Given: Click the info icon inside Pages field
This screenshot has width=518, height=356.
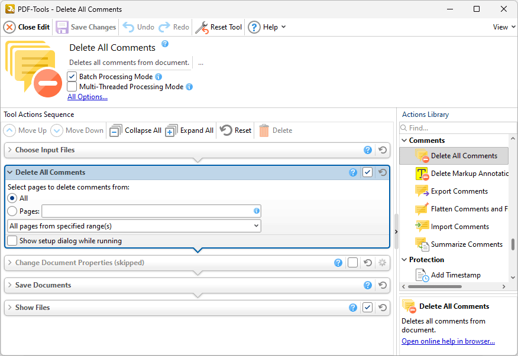Looking at the screenshot, I should tap(257, 211).
